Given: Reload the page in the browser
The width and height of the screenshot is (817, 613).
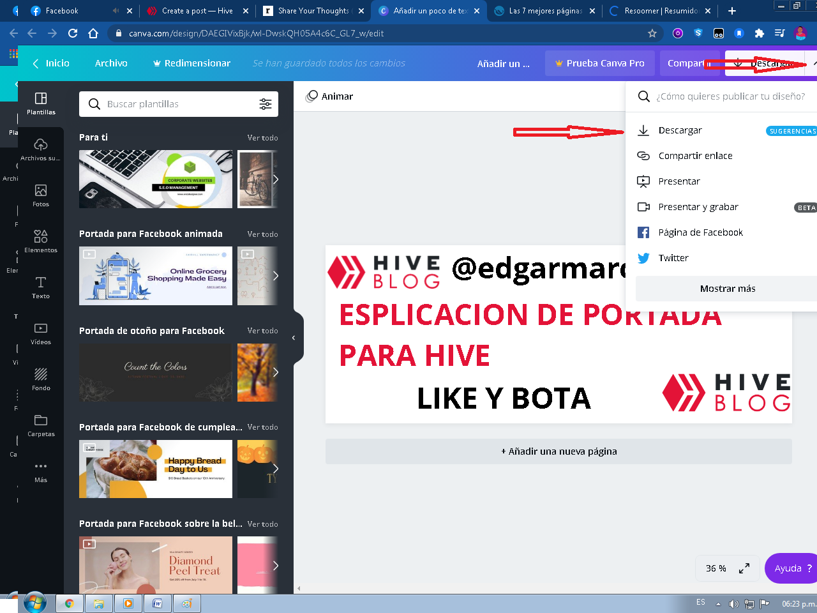Looking at the screenshot, I should pyautogui.click(x=73, y=33).
